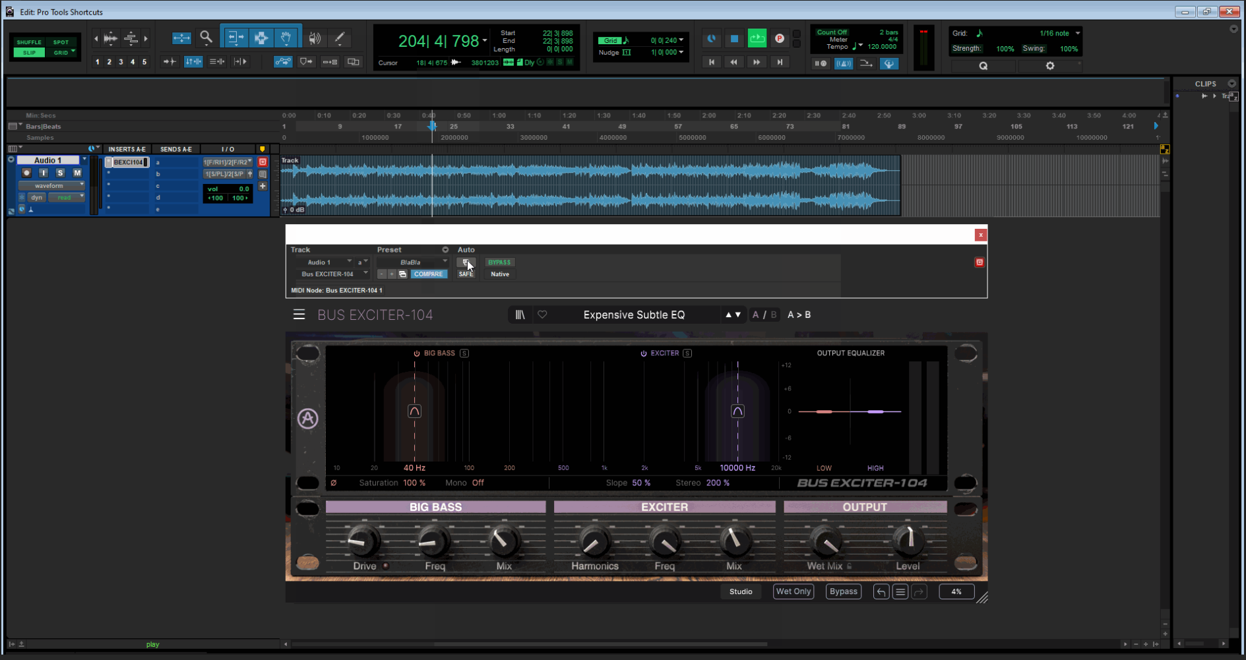This screenshot has width=1246, height=660.
Task: Click the COMPARE button
Action: 429,274
